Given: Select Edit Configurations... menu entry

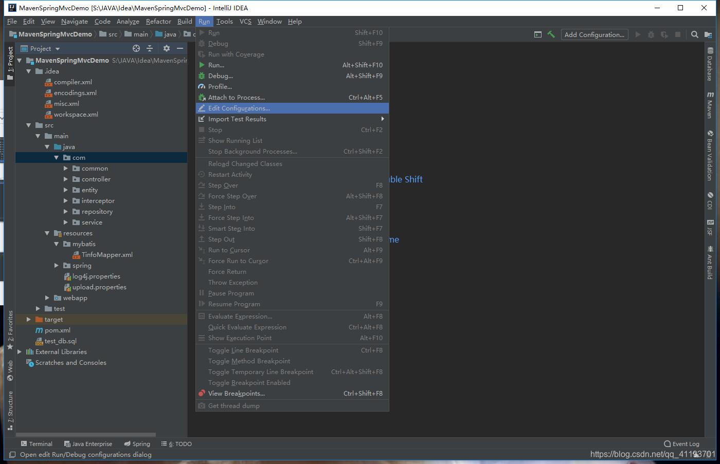Looking at the screenshot, I should [292, 108].
